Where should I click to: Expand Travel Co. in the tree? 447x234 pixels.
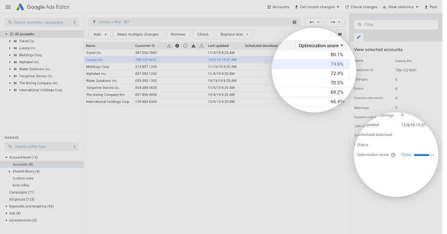point(9,41)
